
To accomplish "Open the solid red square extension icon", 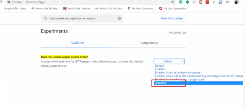I will [207, 2].
